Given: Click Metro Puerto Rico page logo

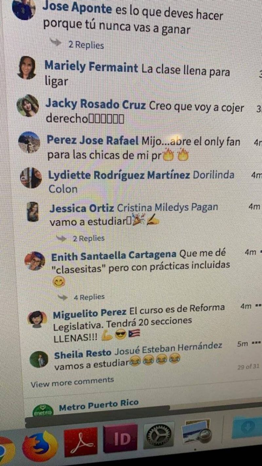Looking at the screenshot, I should click(x=43, y=410).
